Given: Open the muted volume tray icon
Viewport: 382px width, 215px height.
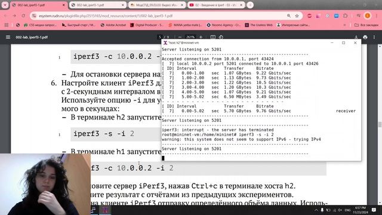Looking at the screenshot, I should click(x=340, y=210).
